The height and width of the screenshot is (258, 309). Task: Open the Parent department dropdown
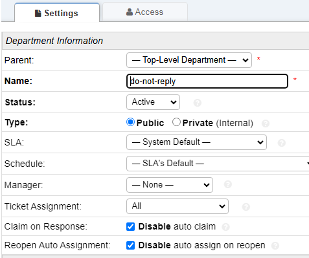pyautogui.click(x=189, y=60)
